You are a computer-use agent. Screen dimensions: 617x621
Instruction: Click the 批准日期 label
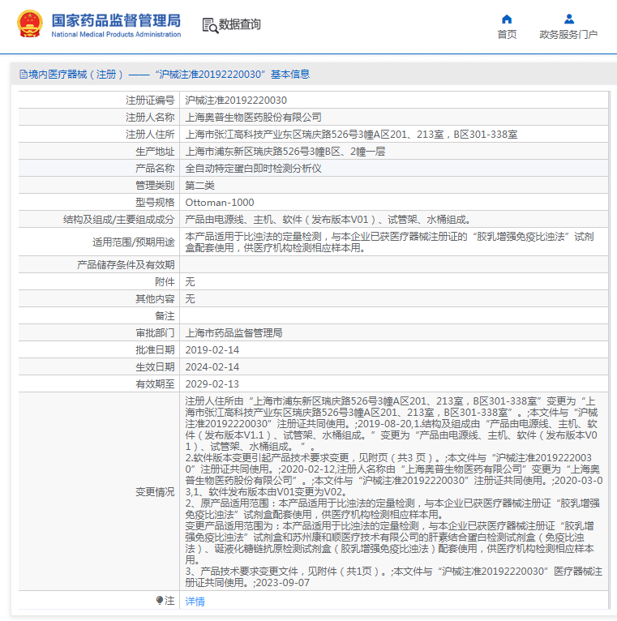tap(155, 349)
